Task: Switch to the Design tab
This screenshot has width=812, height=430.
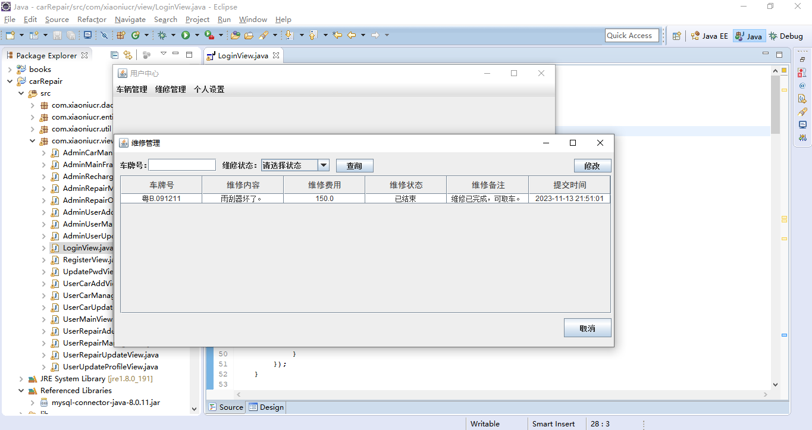Action: pos(266,407)
